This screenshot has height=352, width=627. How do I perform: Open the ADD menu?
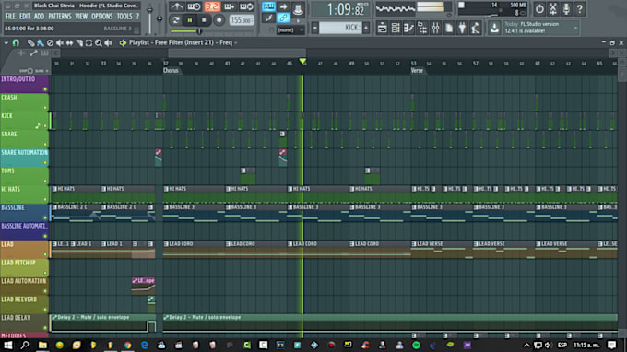coord(39,17)
